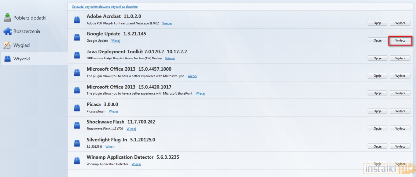Disable Microsoft Lync Office plugin via Wyłącz
This screenshot has width=416, height=177.
click(400, 76)
